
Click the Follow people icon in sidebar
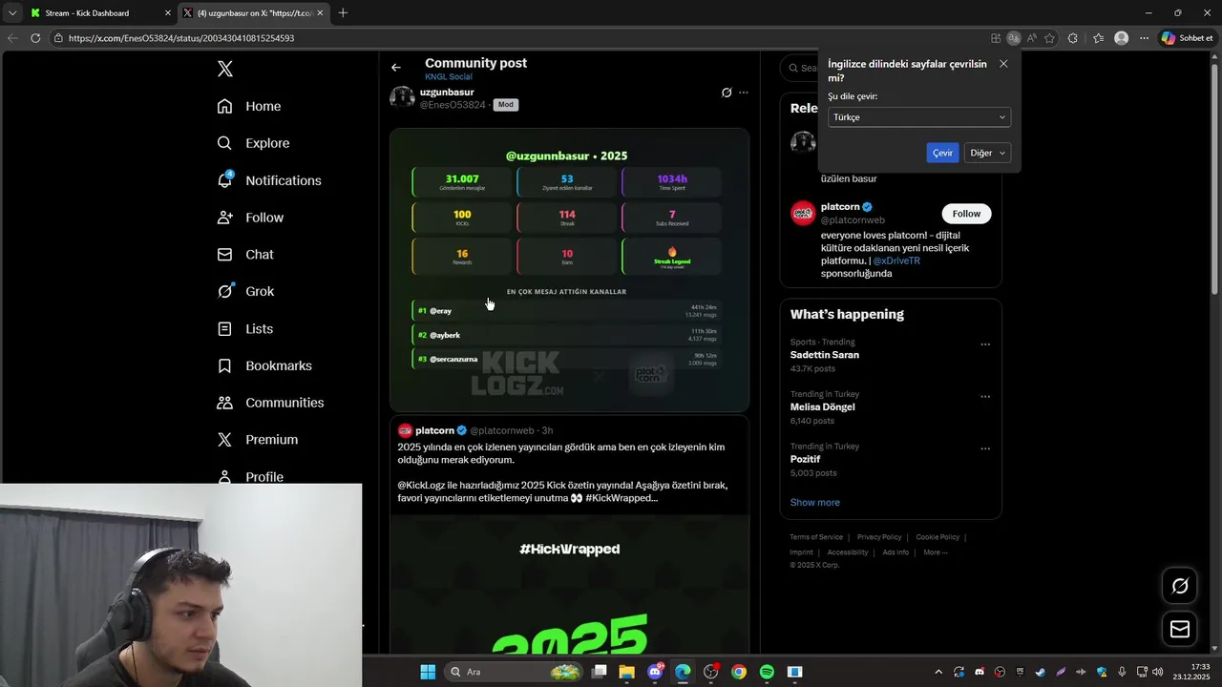tap(225, 218)
